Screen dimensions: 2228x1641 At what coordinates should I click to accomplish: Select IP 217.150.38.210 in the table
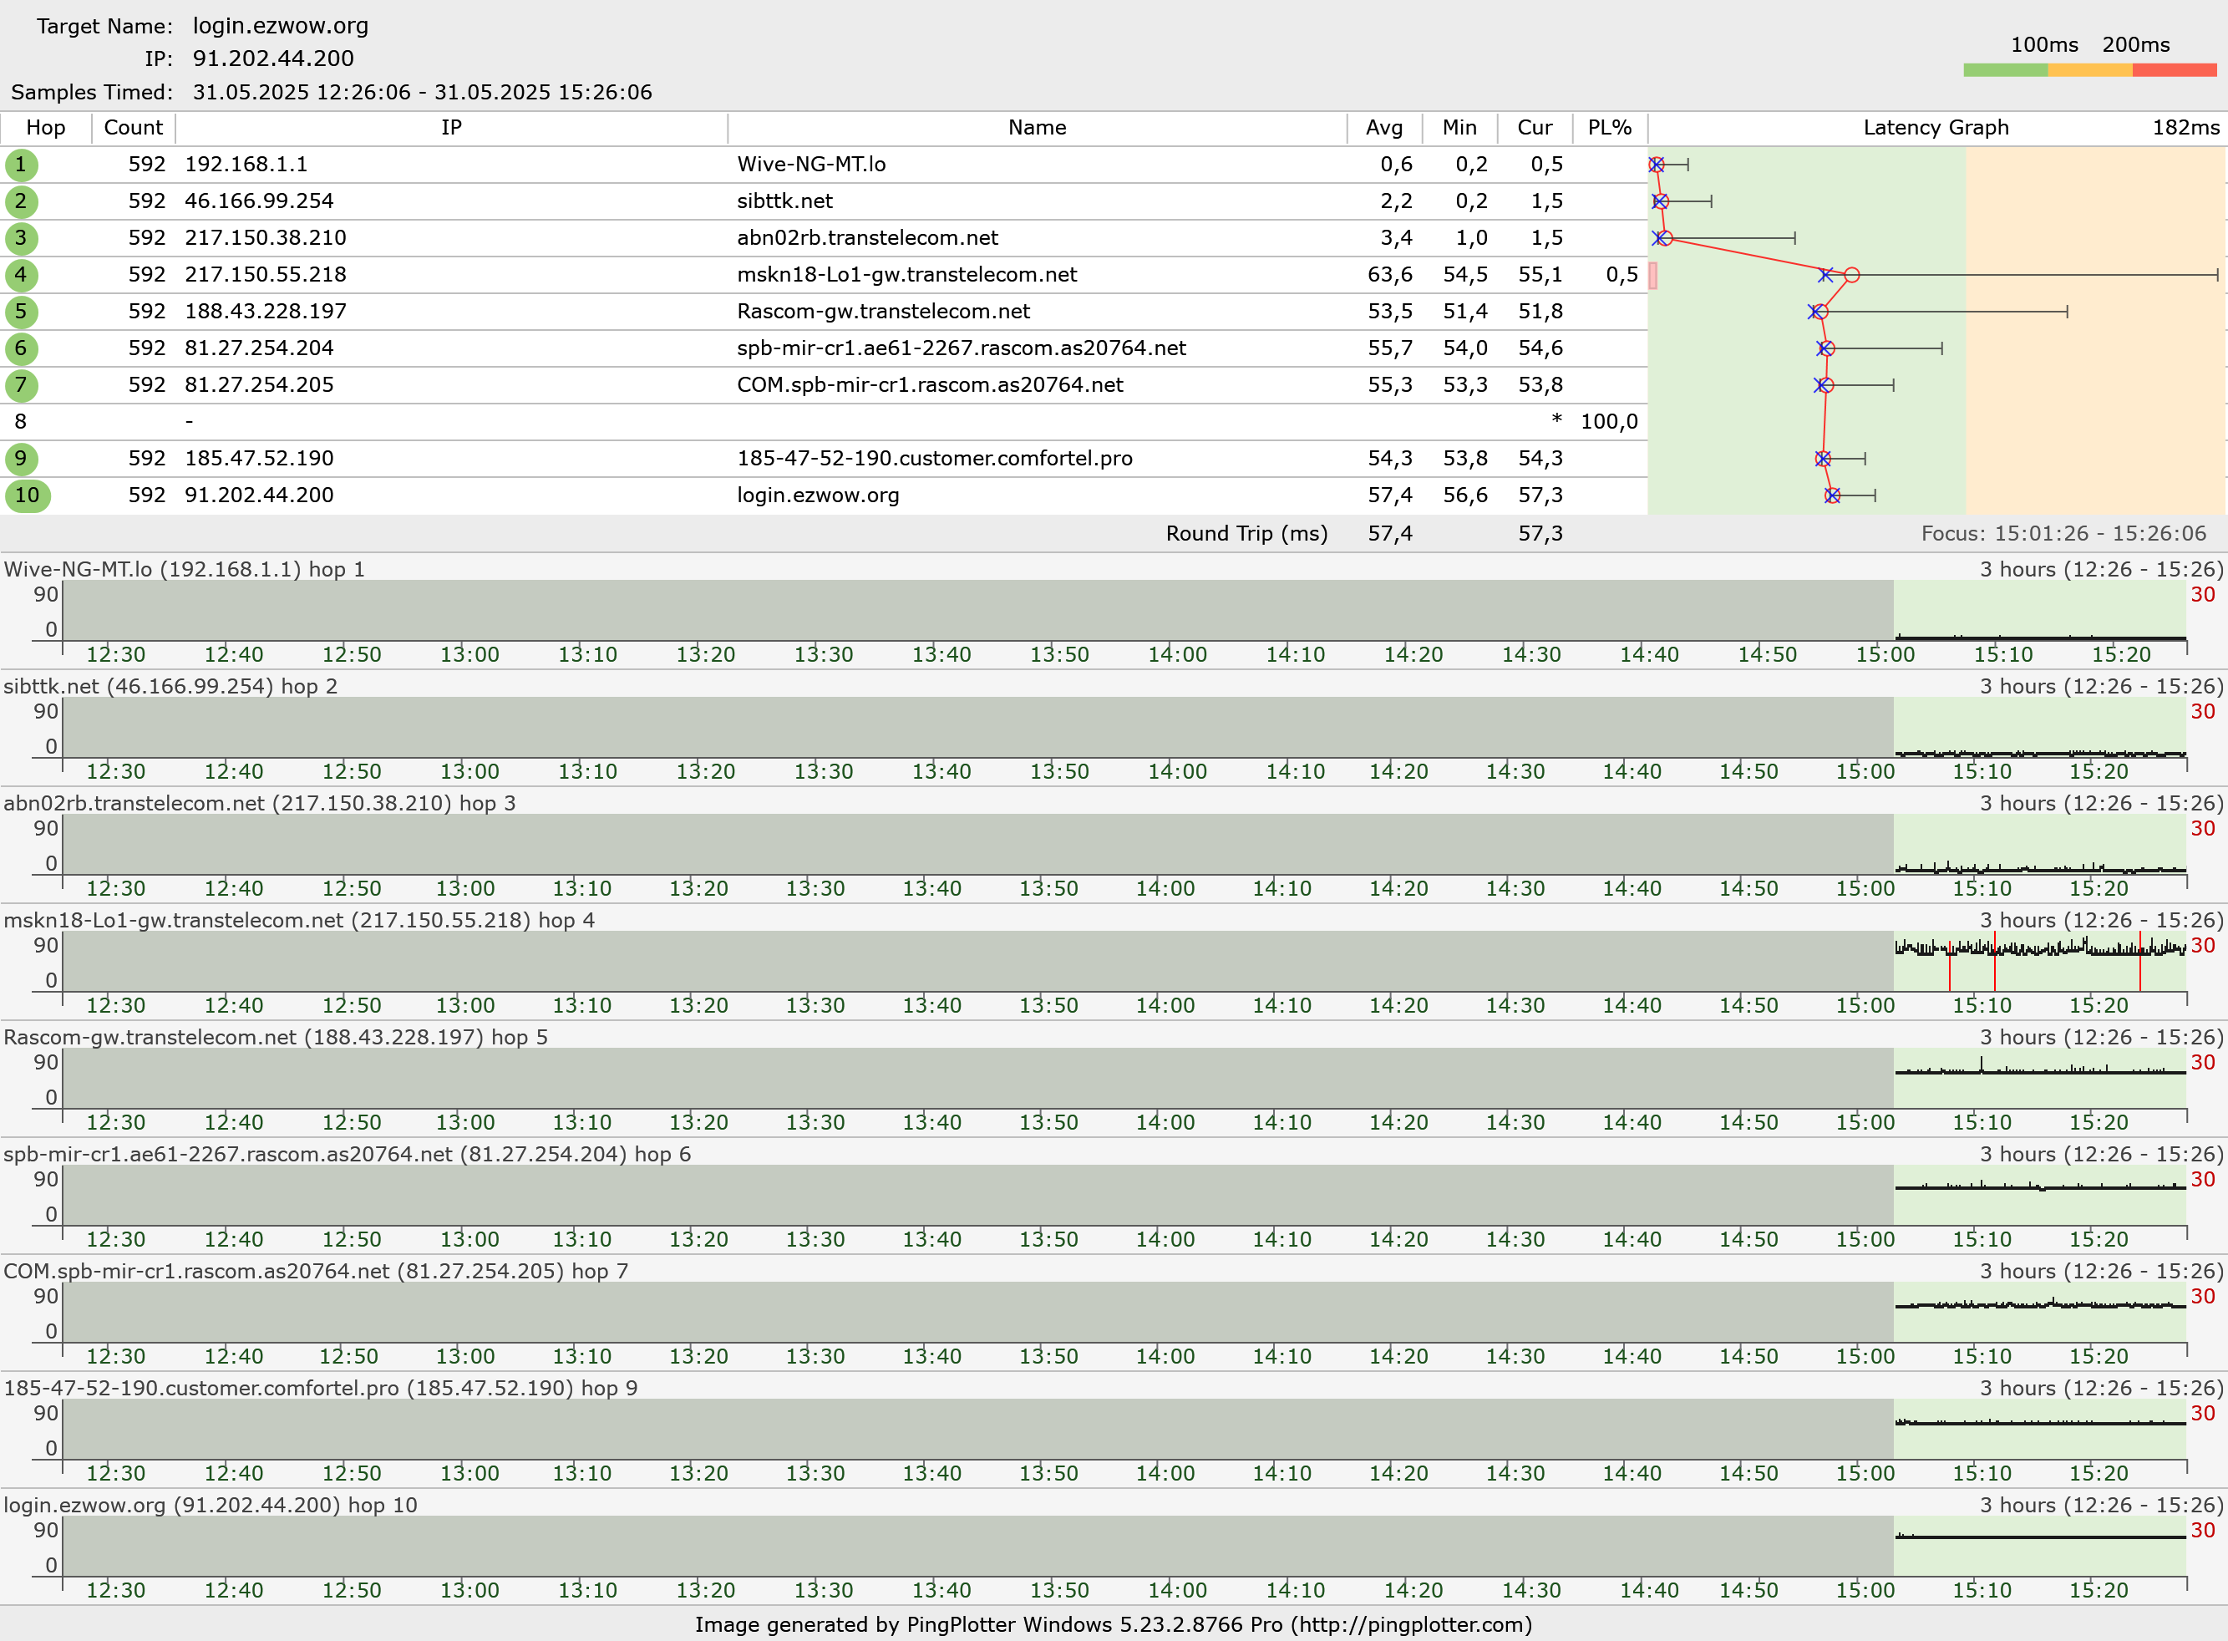(x=265, y=238)
